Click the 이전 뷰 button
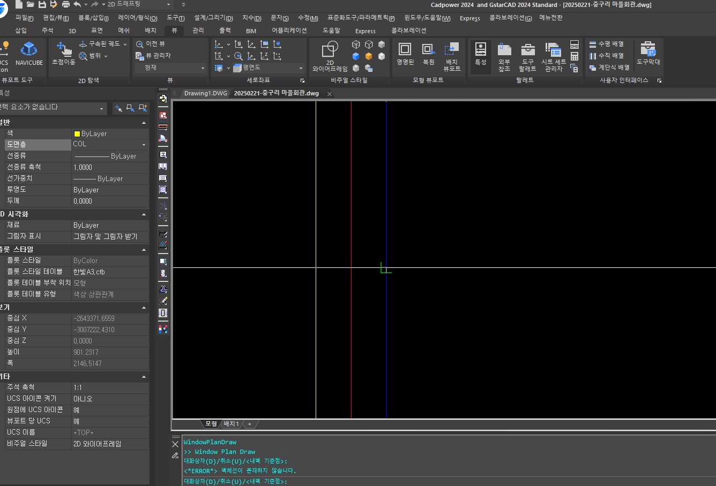 pyautogui.click(x=151, y=44)
